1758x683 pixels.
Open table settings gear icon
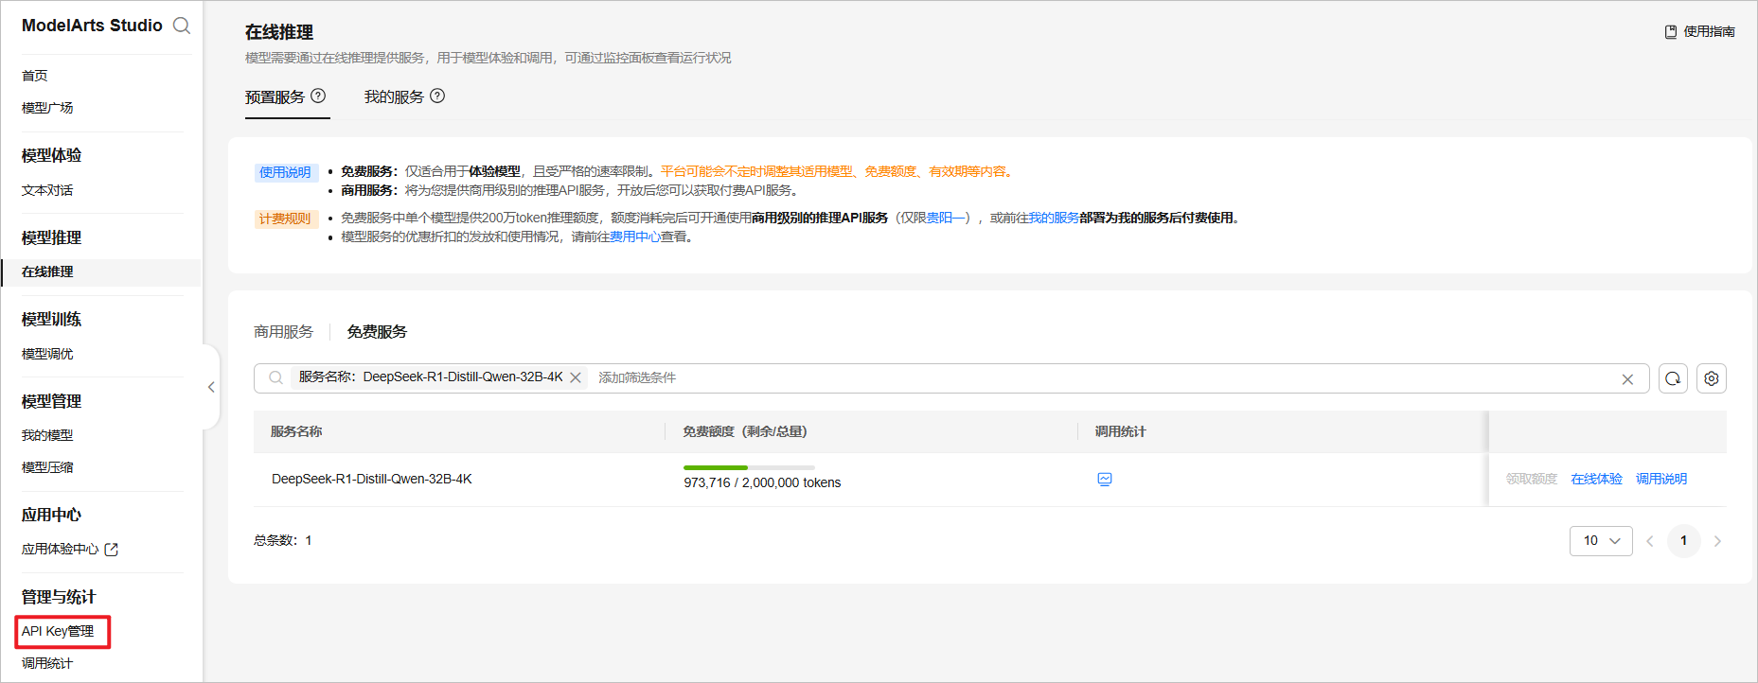tap(1712, 378)
